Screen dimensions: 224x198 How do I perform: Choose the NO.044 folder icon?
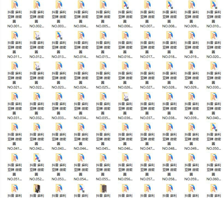click(x=81, y=127)
